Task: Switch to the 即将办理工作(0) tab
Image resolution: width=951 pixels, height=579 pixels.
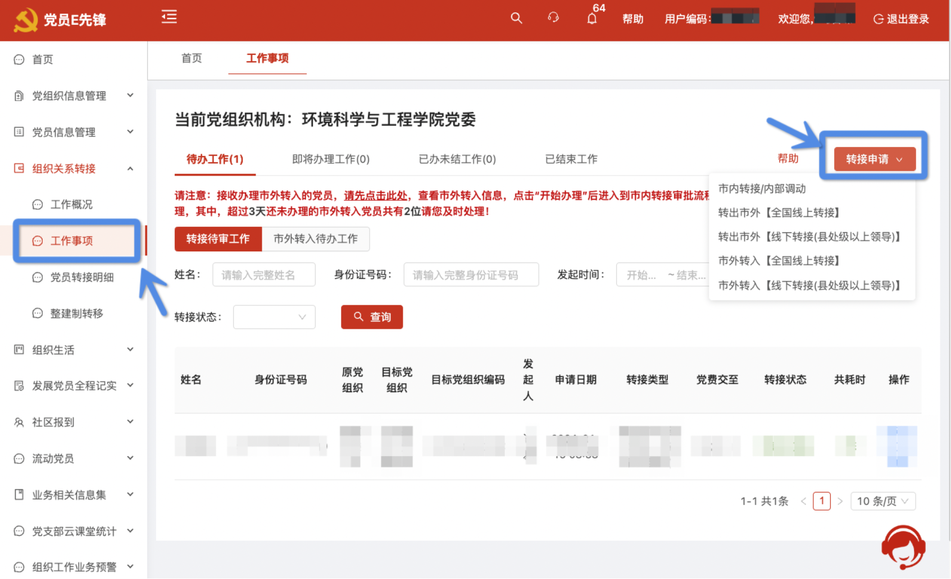Action: pos(329,159)
